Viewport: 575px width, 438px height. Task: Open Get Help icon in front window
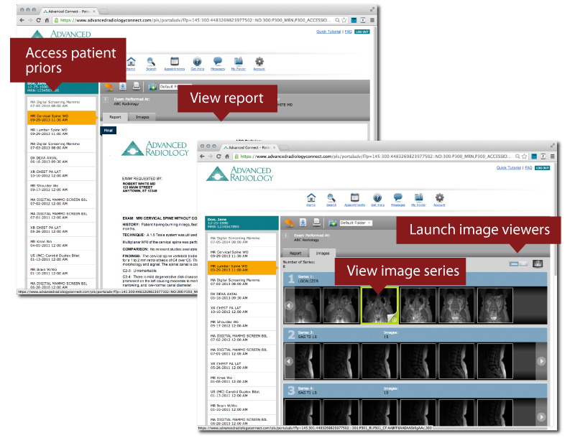coord(377,198)
